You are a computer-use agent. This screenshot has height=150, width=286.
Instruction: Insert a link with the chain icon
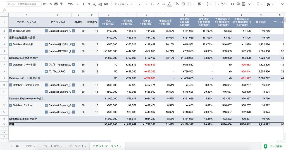click(232, 4)
